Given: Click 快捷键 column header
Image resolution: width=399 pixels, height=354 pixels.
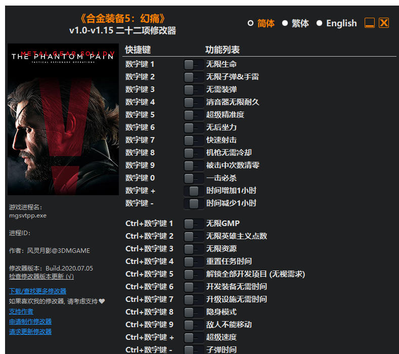Looking at the screenshot, I should tap(138, 50).
